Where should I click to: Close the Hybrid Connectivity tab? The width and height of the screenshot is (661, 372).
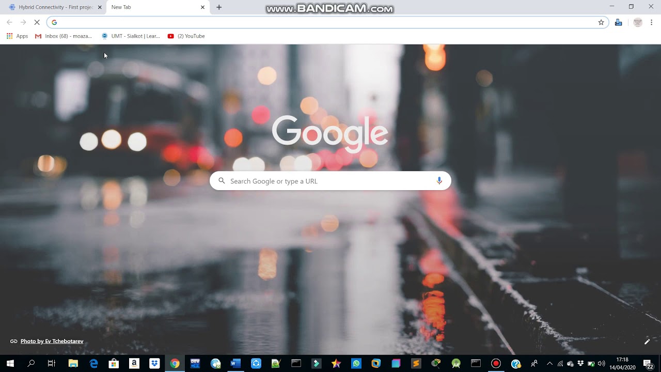[x=100, y=7]
